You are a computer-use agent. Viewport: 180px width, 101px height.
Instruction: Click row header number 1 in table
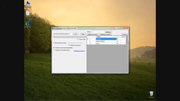(91, 39)
